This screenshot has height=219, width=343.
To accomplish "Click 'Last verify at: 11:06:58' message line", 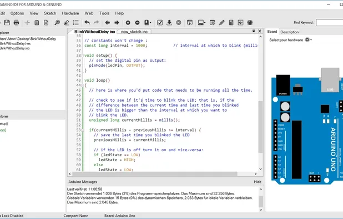I will pos(85,189).
